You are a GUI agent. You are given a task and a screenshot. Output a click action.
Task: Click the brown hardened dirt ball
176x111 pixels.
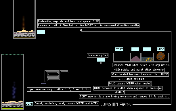(161, 56)
